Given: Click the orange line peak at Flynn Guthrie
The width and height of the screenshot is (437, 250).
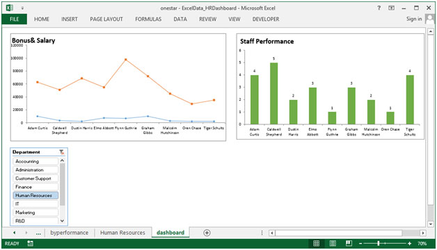Looking at the screenshot, I should [126, 60].
